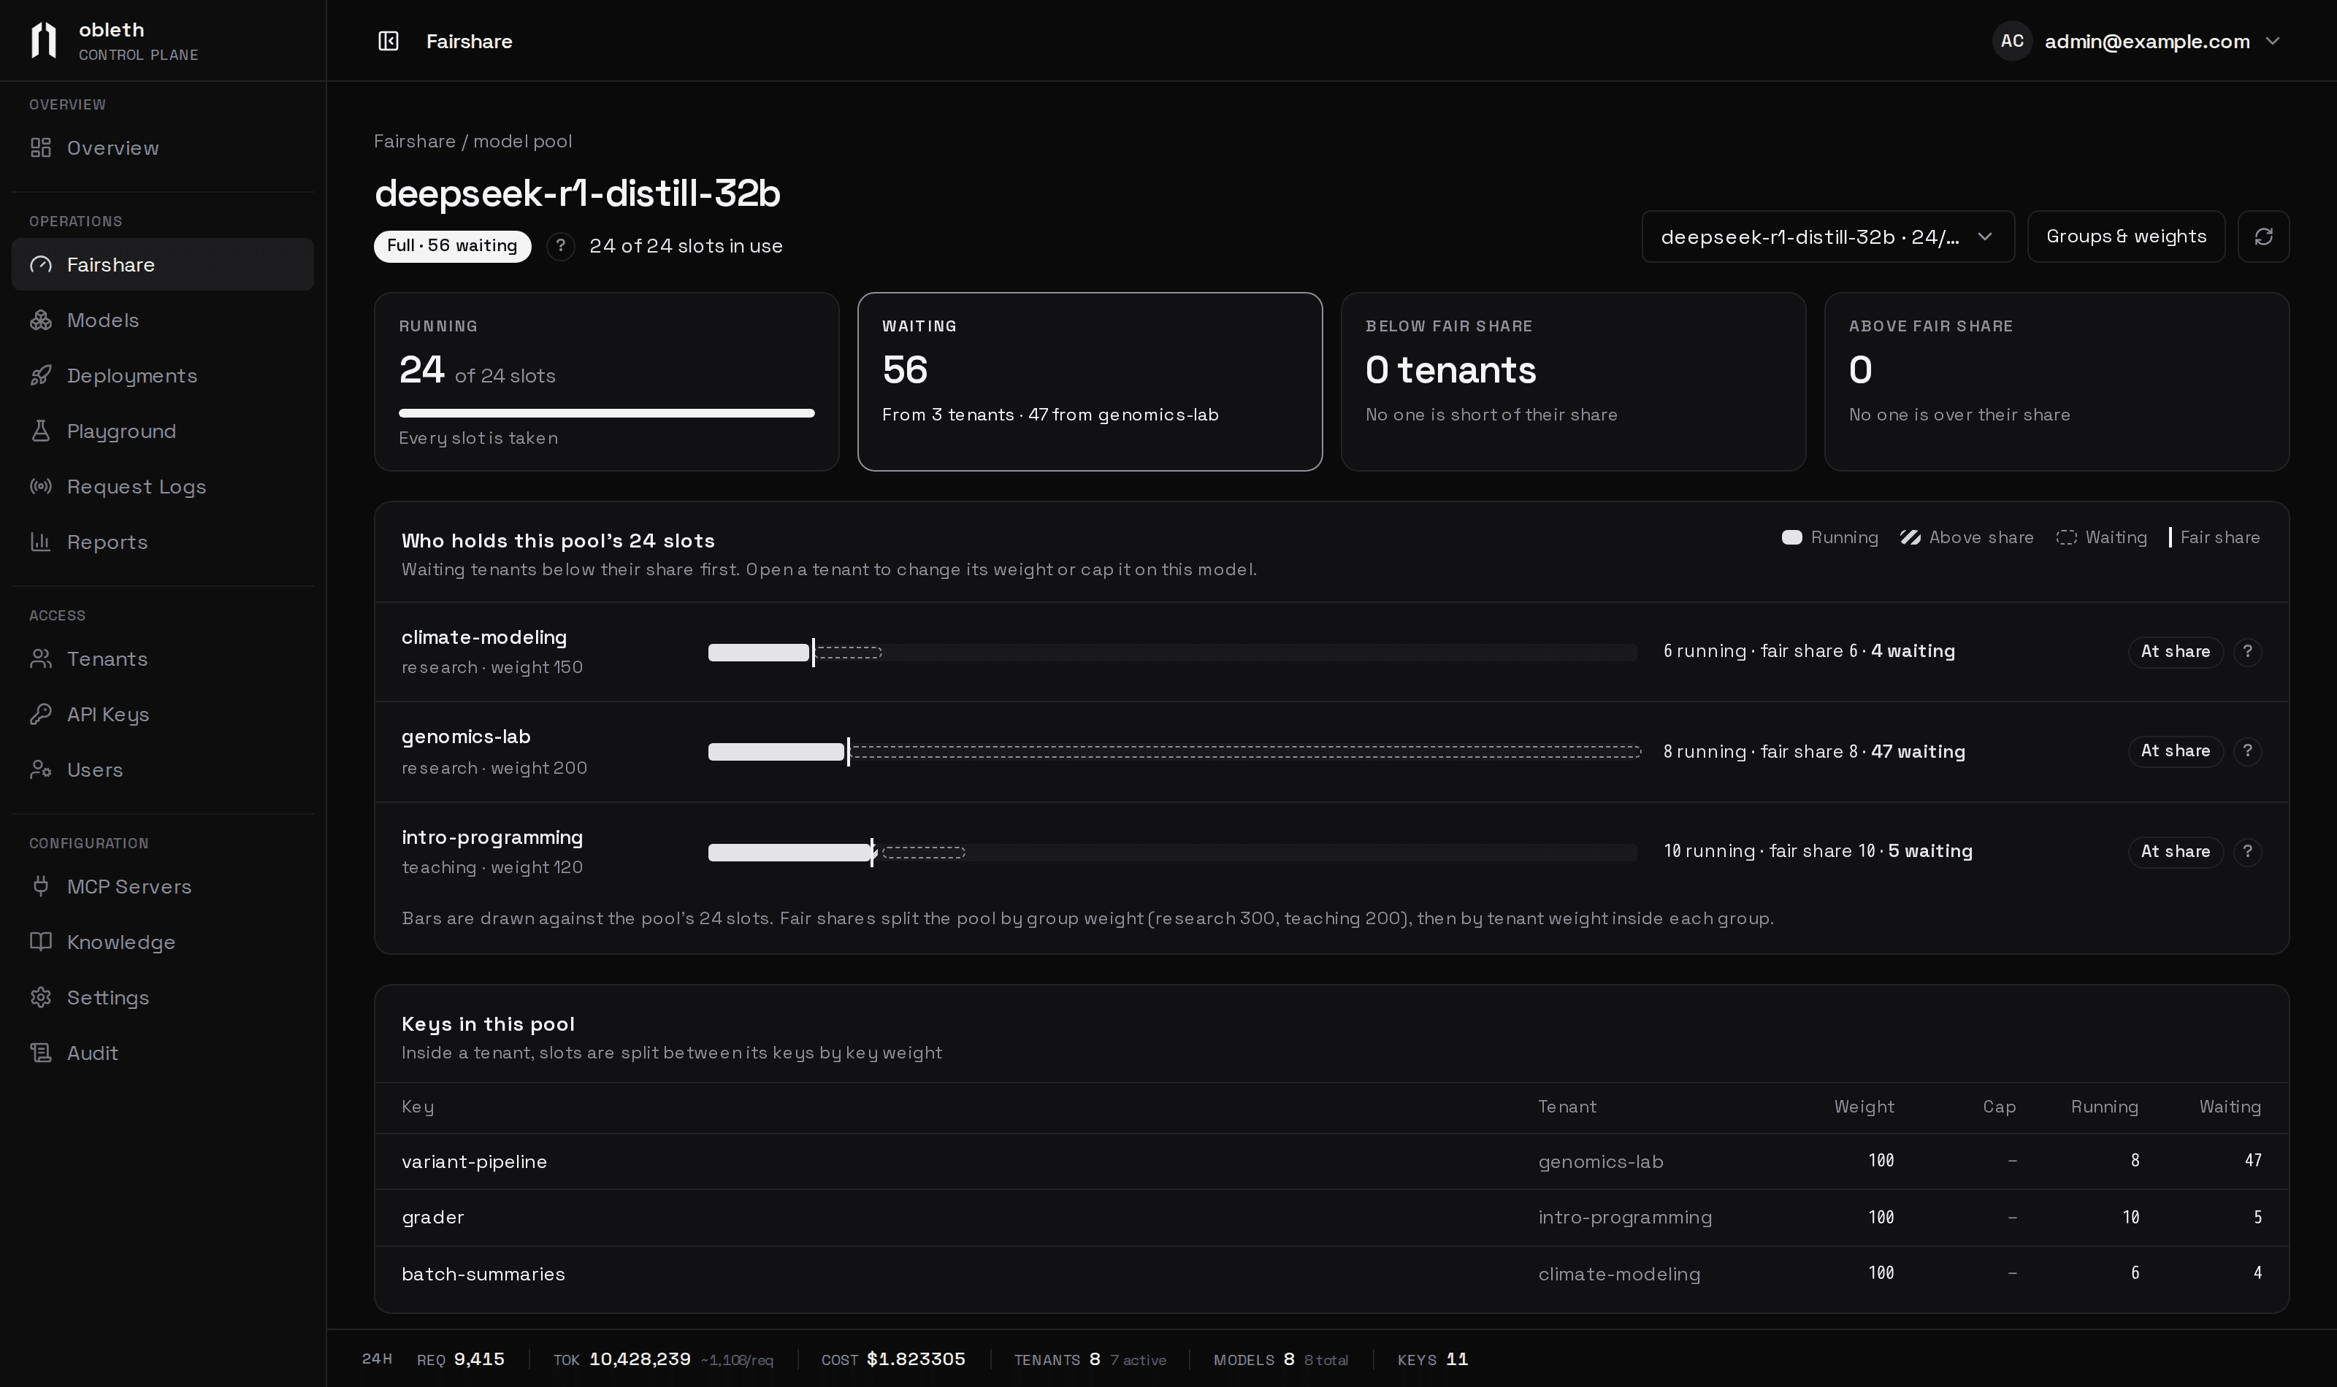Click the MCP Servers plug icon
The image size is (2337, 1387).
[40, 886]
